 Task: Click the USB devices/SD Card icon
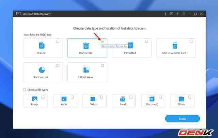click(x=175, y=45)
